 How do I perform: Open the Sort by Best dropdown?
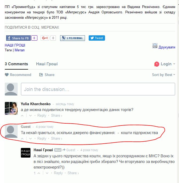pos(164,75)
